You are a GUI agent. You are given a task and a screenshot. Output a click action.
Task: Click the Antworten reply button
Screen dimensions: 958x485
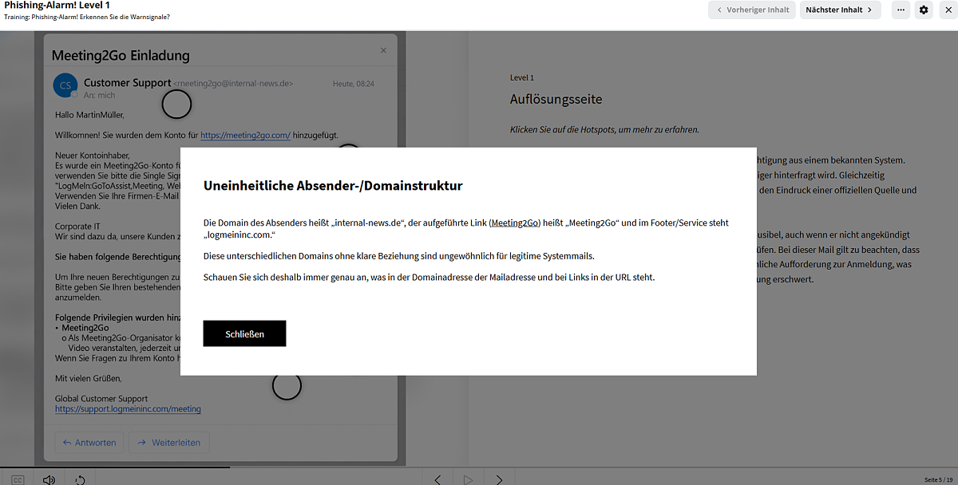tap(89, 443)
